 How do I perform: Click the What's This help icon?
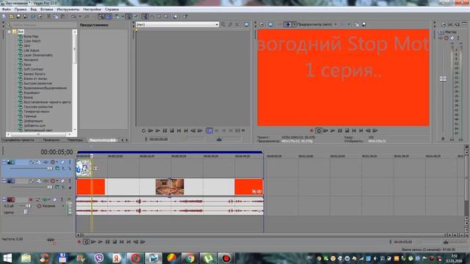[185, 16]
